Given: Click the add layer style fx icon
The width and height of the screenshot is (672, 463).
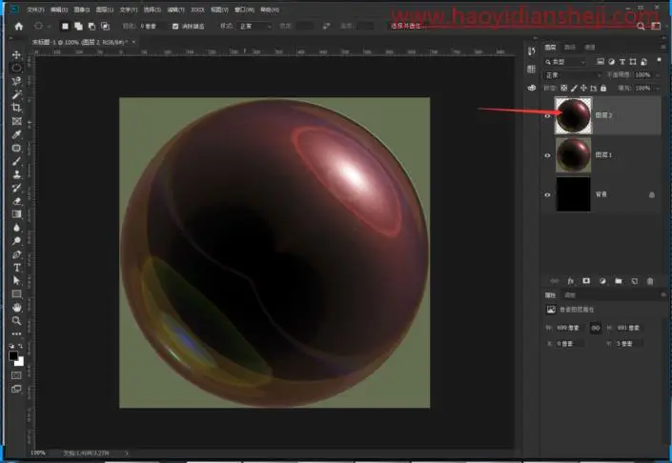Looking at the screenshot, I should 570,281.
